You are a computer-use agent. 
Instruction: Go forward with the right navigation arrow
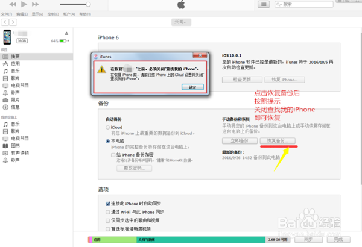[13, 22]
